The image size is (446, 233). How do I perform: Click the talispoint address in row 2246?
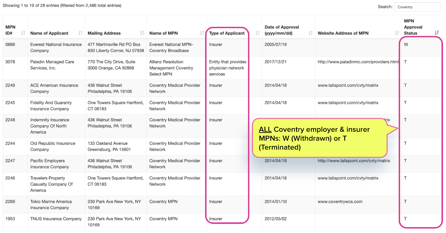[x=348, y=178]
